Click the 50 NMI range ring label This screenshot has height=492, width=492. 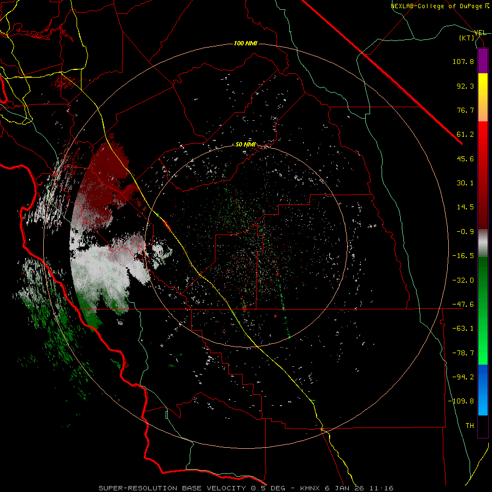[x=245, y=145]
